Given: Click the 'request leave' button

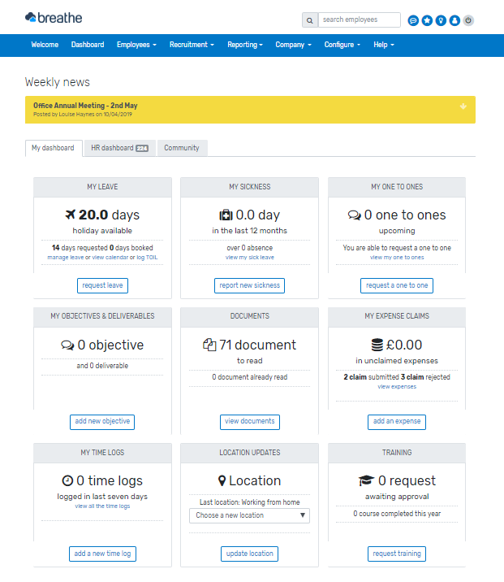Looking at the screenshot, I should [x=102, y=285].
